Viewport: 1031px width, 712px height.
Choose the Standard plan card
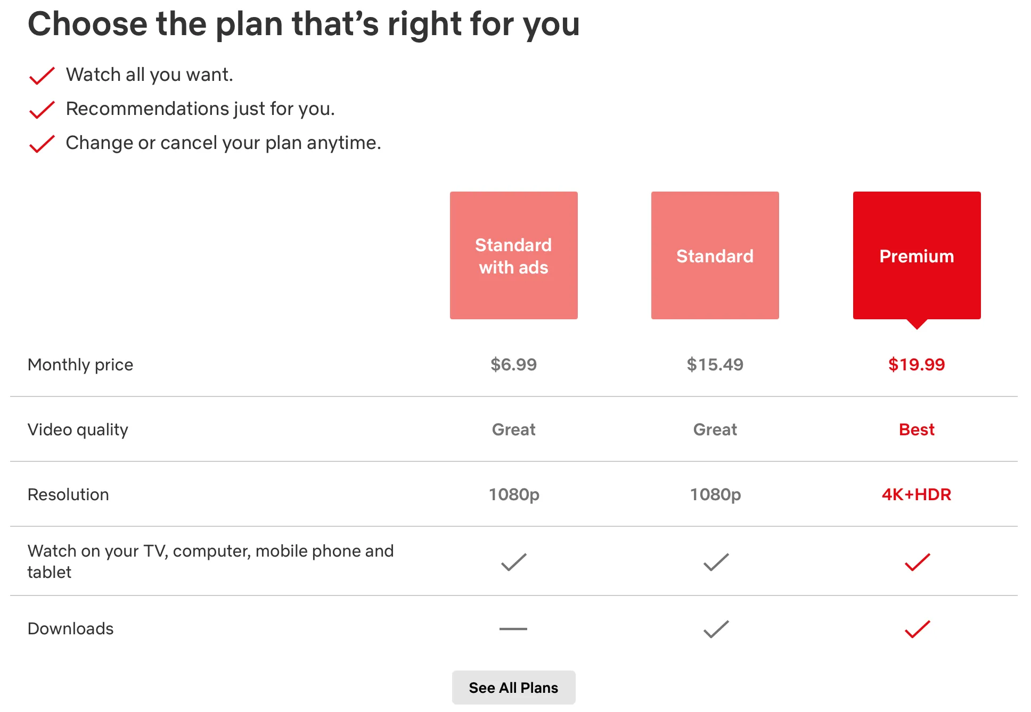[714, 256]
